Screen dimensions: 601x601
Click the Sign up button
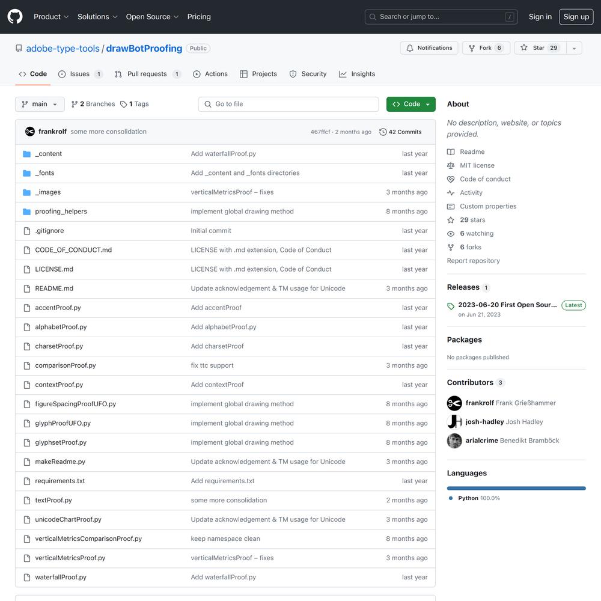(x=576, y=16)
